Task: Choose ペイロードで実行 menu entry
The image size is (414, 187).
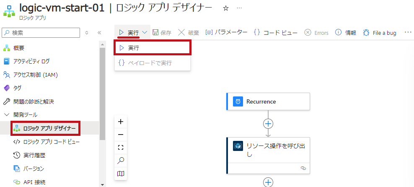Action: pos(153,63)
